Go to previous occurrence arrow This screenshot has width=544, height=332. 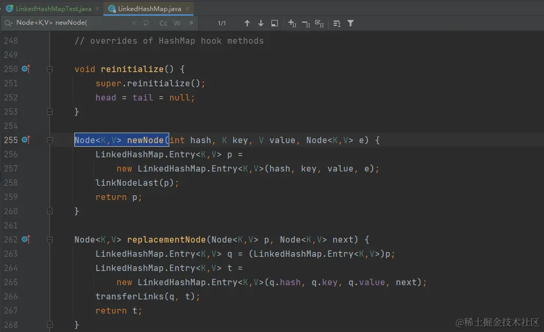[247, 23]
